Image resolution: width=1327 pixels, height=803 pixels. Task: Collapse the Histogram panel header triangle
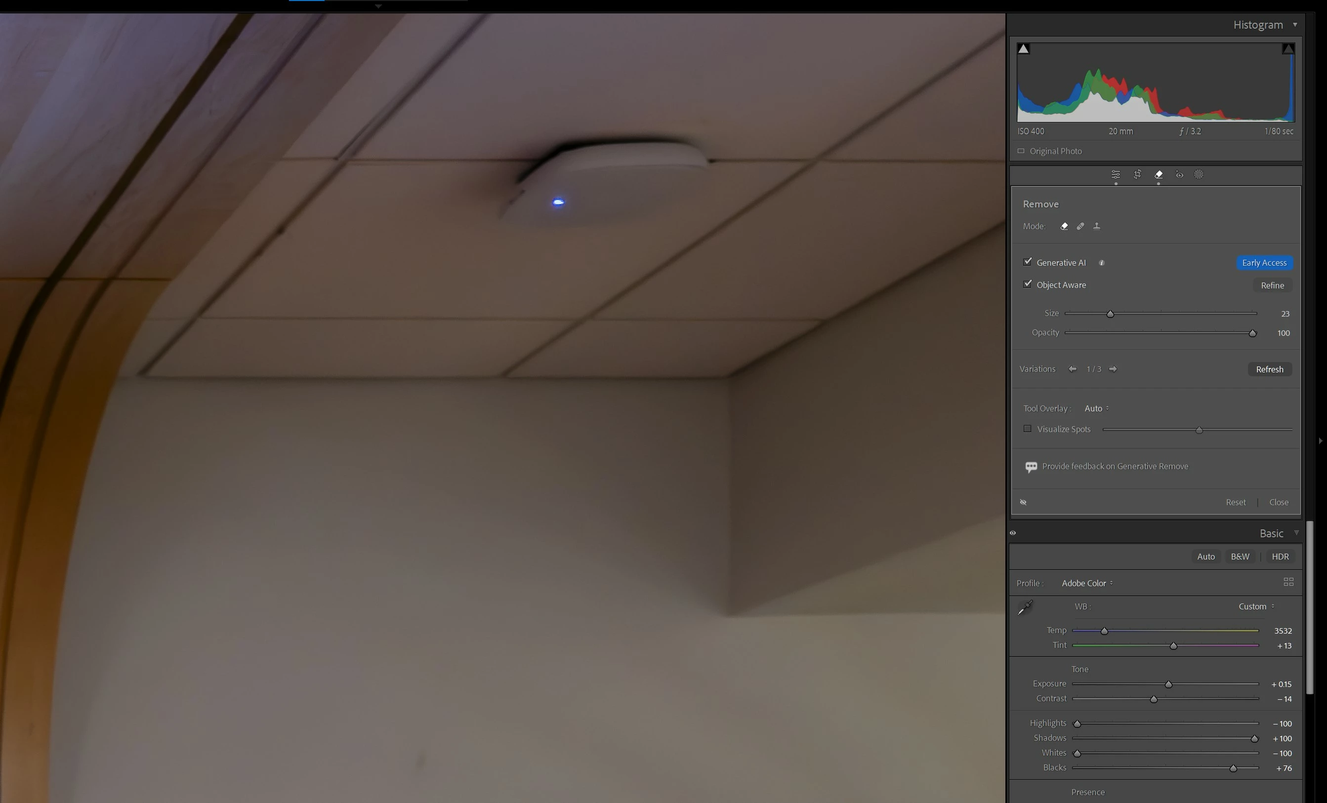tap(1295, 25)
